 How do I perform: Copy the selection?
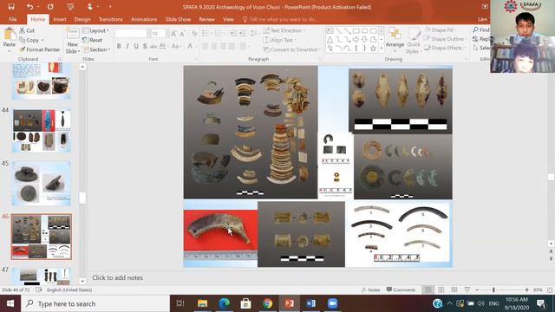tap(29, 40)
